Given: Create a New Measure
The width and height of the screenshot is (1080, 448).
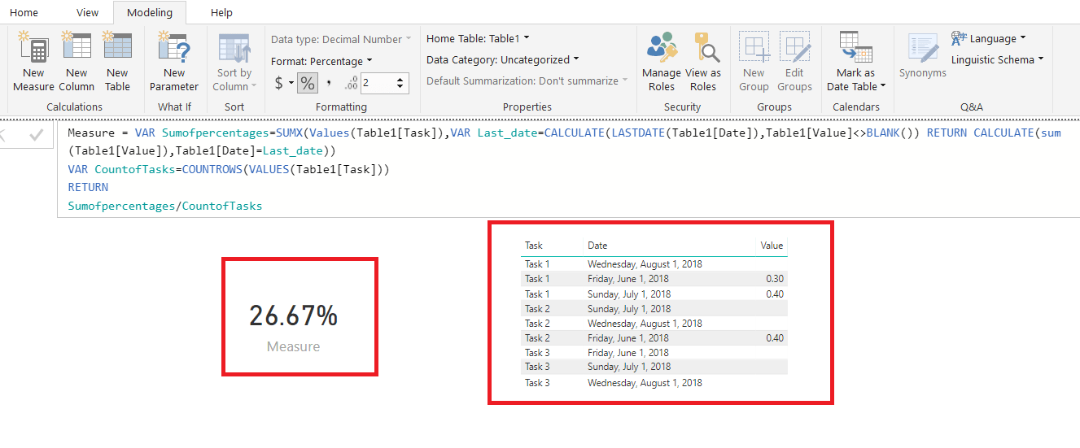Looking at the screenshot, I should 33,62.
